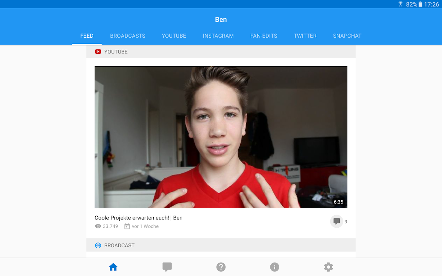Switch to the YOUTUBE tab
This screenshot has width=442, height=276.
174,36
